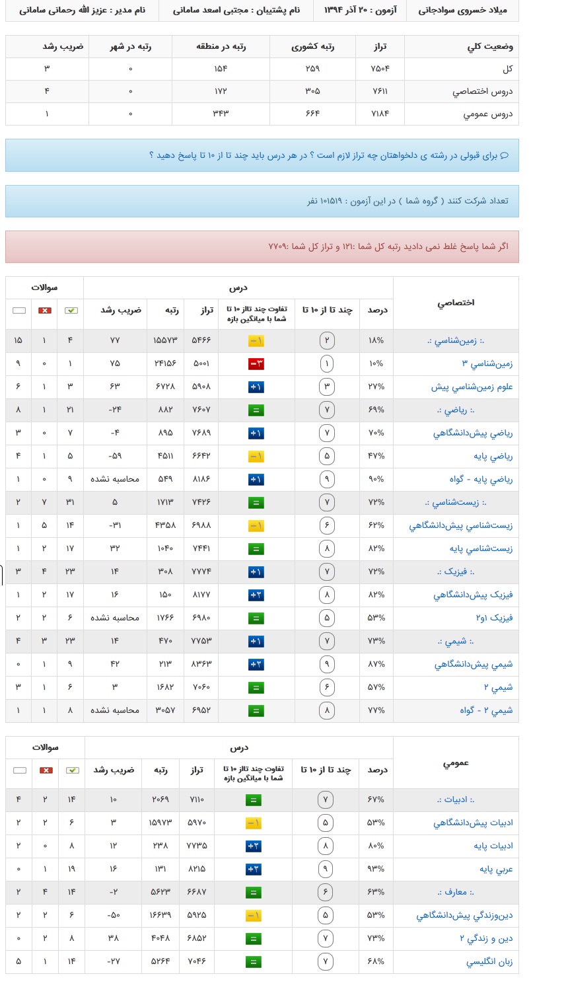Open the .: معارف :. group link
The image size is (566, 1001).
pyautogui.click(x=456, y=892)
